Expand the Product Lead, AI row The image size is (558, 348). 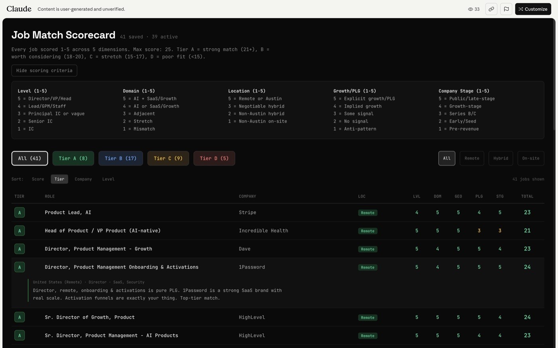coord(278,212)
